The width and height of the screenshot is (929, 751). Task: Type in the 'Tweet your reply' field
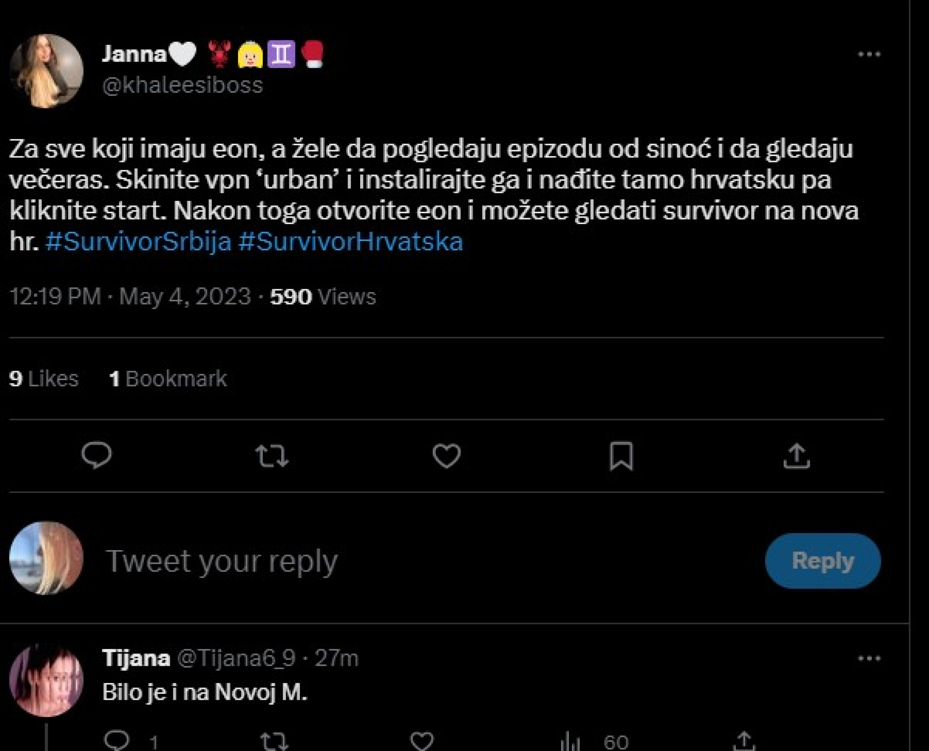408,561
